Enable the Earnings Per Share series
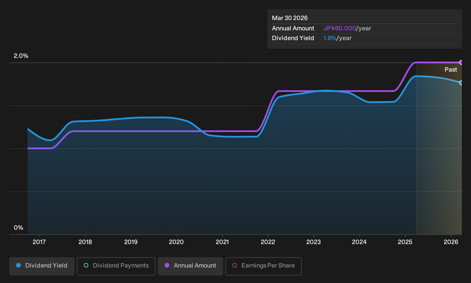The width and height of the screenshot is (471, 283). click(264, 266)
